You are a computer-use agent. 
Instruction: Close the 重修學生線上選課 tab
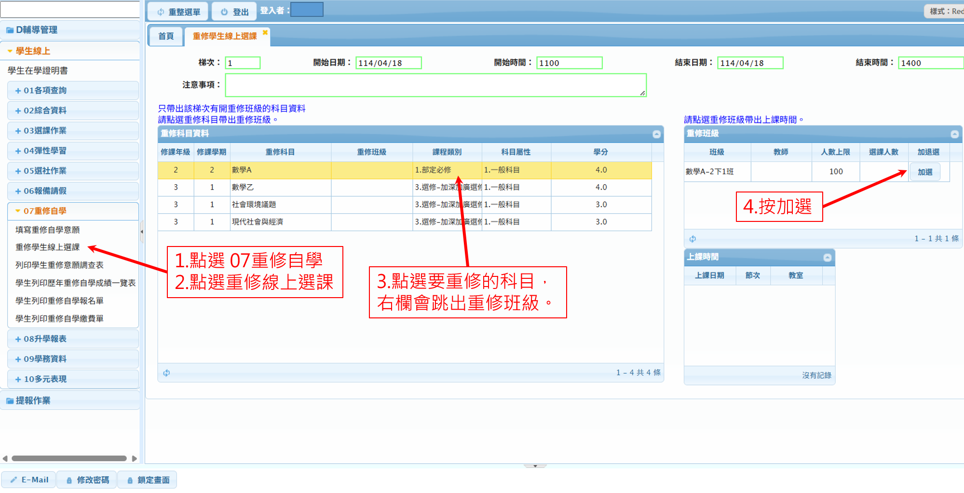[265, 33]
